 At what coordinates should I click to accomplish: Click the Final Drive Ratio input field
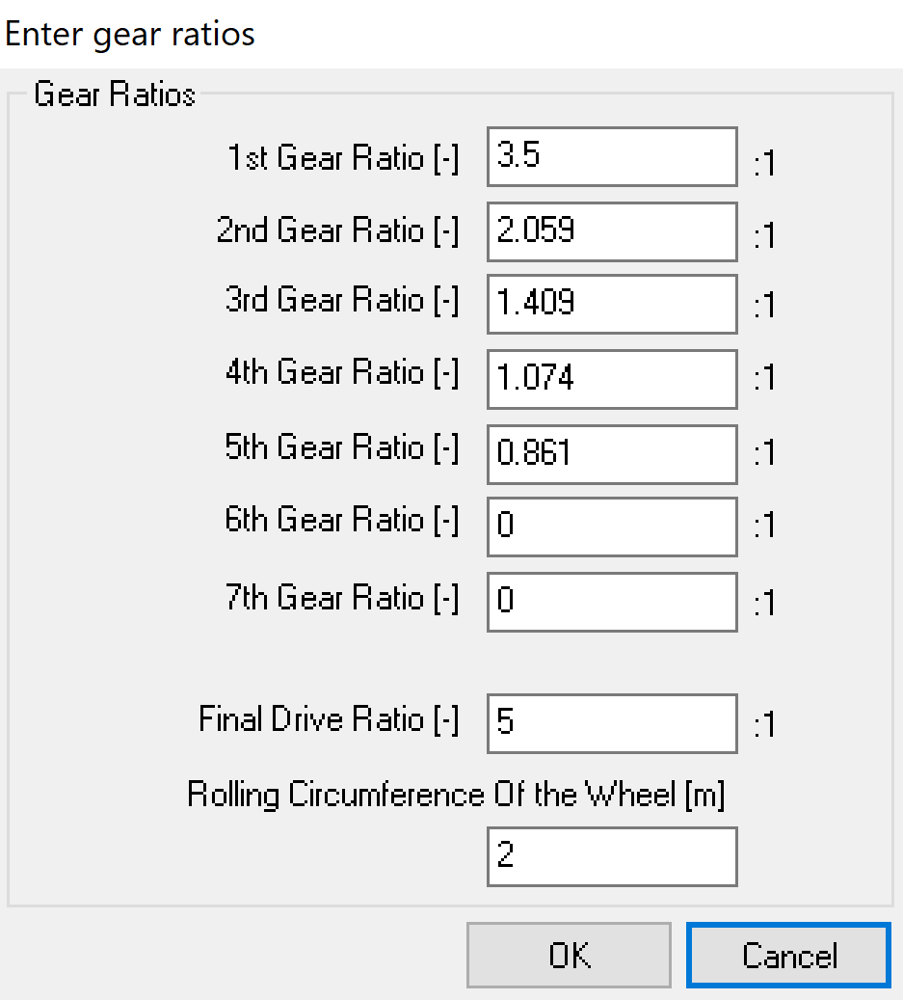pos(612,722)
